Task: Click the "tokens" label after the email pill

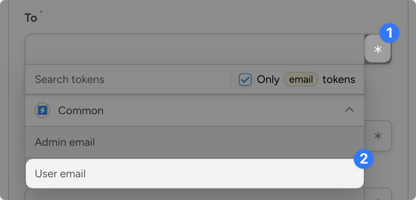Action: 339,80
